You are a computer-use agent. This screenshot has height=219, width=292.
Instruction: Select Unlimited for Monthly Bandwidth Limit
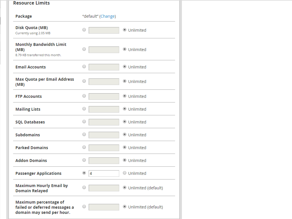(125, 49)
